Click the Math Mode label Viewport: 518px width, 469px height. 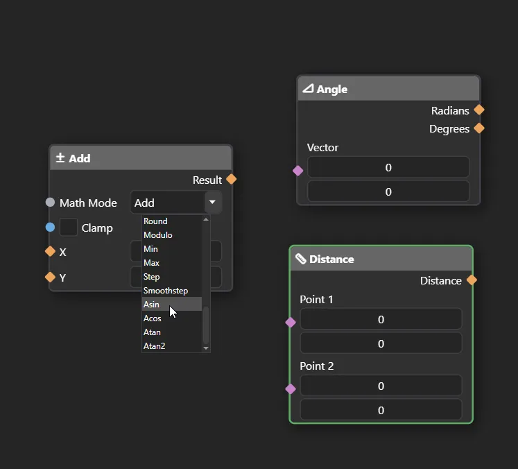click(88, 203)
